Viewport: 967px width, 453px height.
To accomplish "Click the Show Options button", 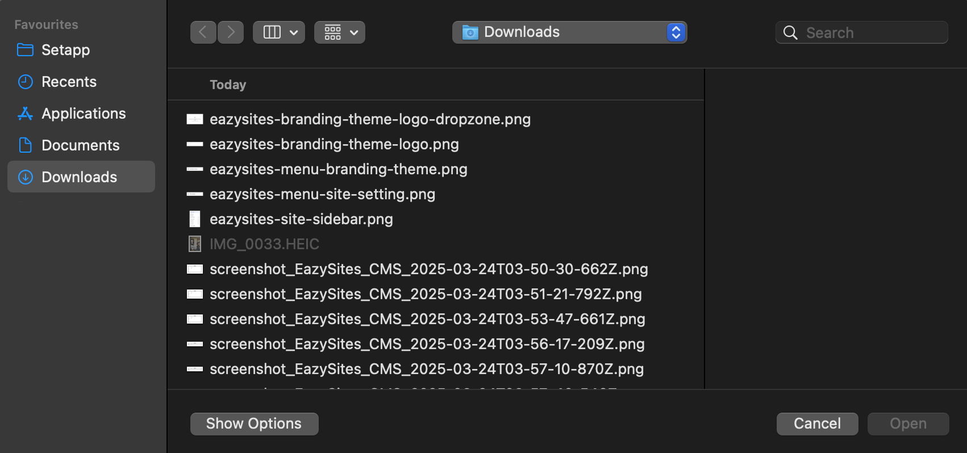I will coord(254,423).
